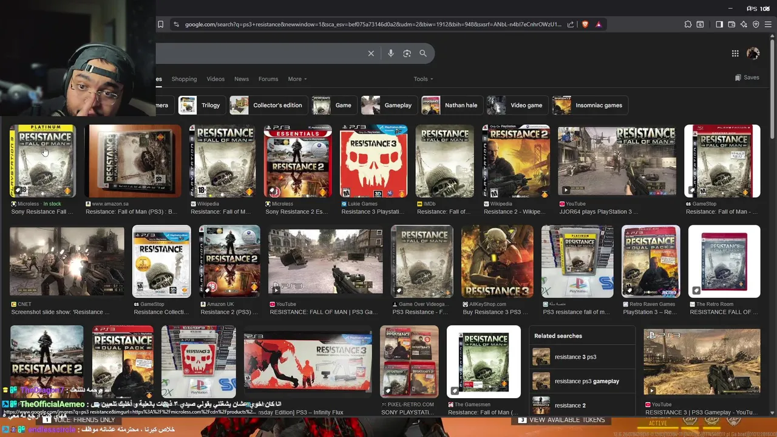
Task: Open the browser hamburger menu
Action: [768, 24]
